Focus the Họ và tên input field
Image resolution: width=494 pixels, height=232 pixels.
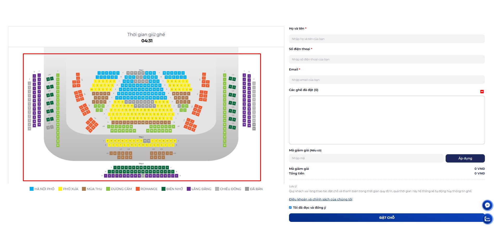(x=387, y=39)
